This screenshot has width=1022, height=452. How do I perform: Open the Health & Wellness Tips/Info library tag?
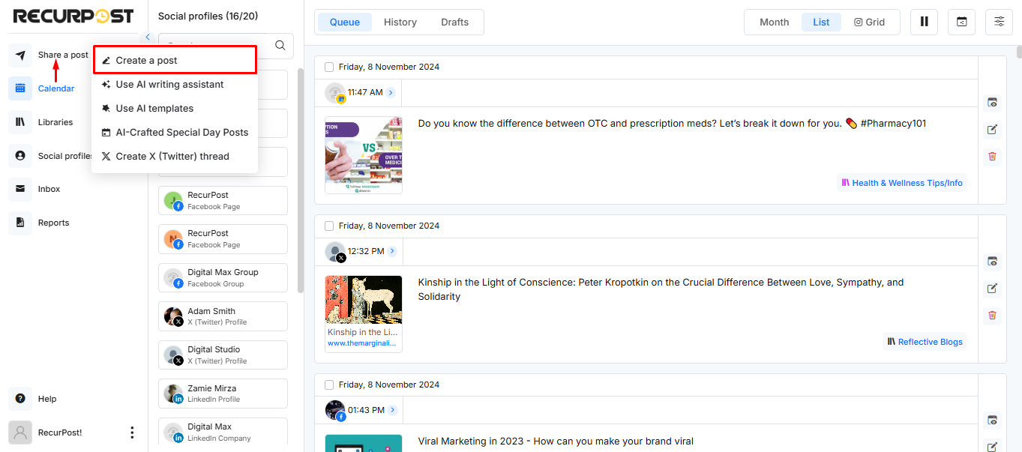click(902, 183)
